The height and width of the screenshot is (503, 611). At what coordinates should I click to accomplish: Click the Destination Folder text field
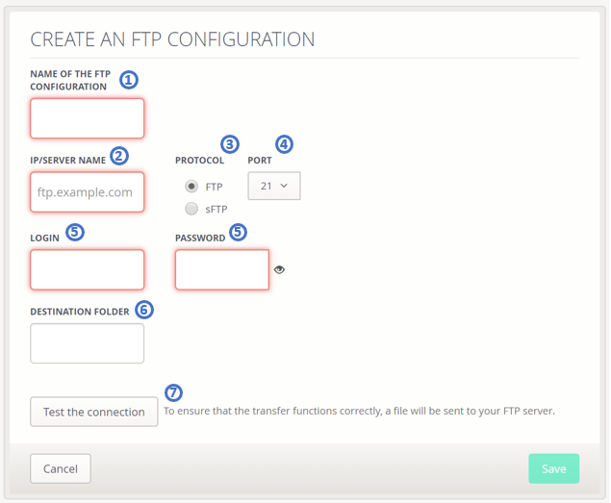88,343
